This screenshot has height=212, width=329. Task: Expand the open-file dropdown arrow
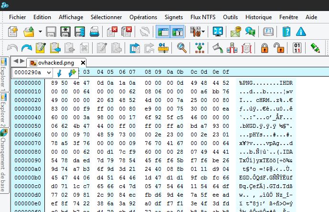click(x=40, y=32)
